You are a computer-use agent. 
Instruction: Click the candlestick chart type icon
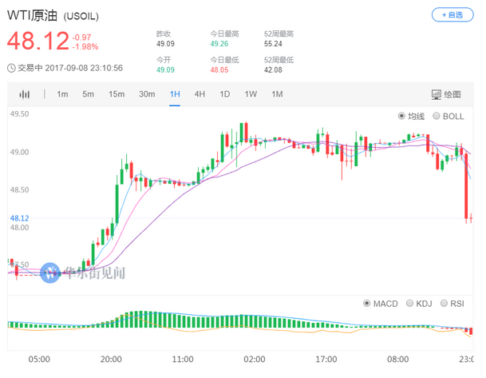point(25,94)
